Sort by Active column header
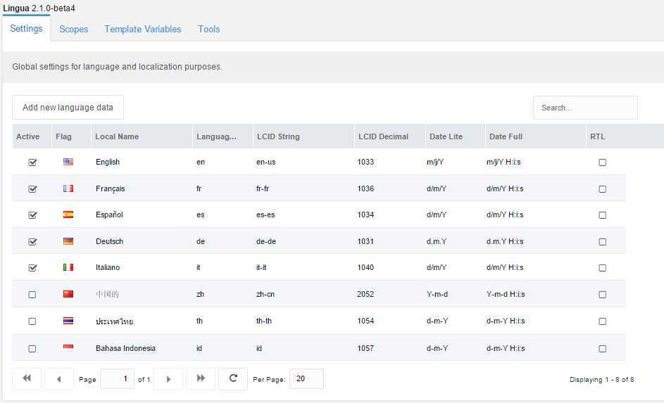The image size is (664, 403). 32,136
